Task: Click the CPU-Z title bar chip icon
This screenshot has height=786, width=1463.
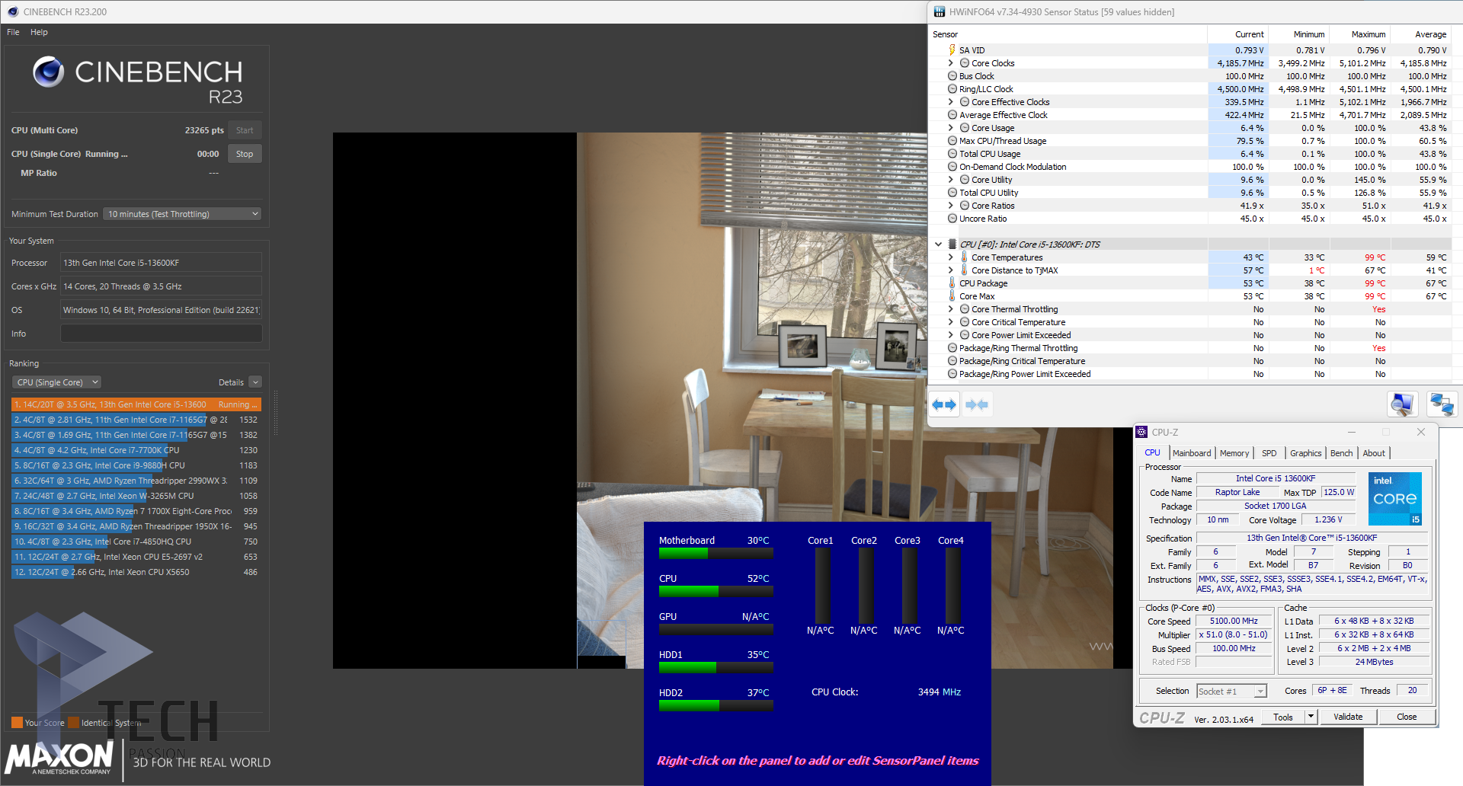Action: [1141, 432]
